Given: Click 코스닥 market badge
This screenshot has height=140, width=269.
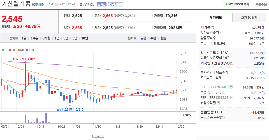Looking at the screenshot, I should pyautogui.click(x=49, y=4).
